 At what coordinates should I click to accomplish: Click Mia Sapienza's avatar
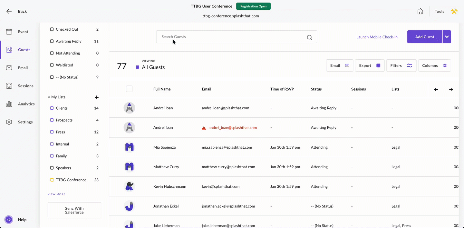[x=129, y=147]
